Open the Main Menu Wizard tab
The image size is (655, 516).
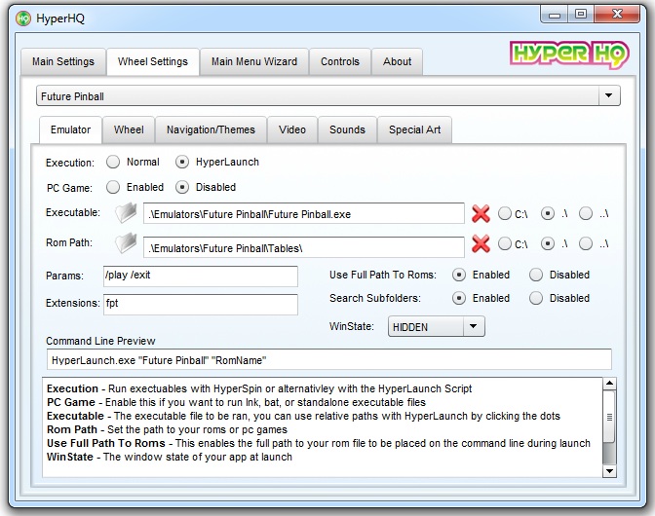(254, 61)
